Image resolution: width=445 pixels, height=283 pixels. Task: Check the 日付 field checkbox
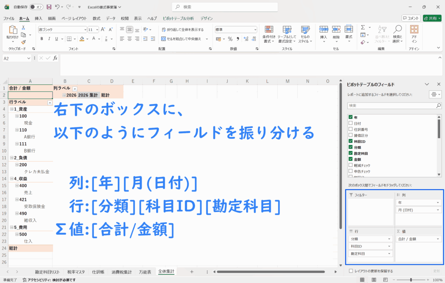point(350,123)
